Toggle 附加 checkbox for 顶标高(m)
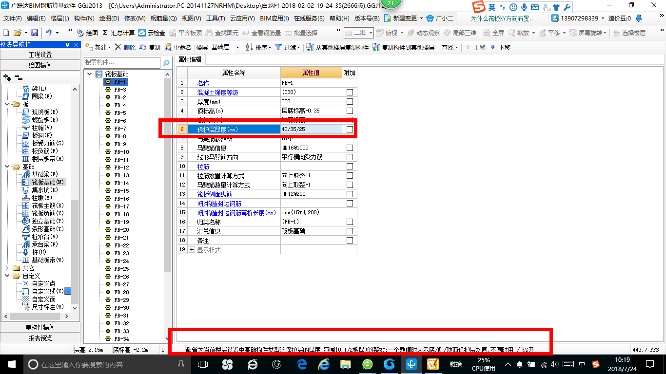 click(350, 111)
